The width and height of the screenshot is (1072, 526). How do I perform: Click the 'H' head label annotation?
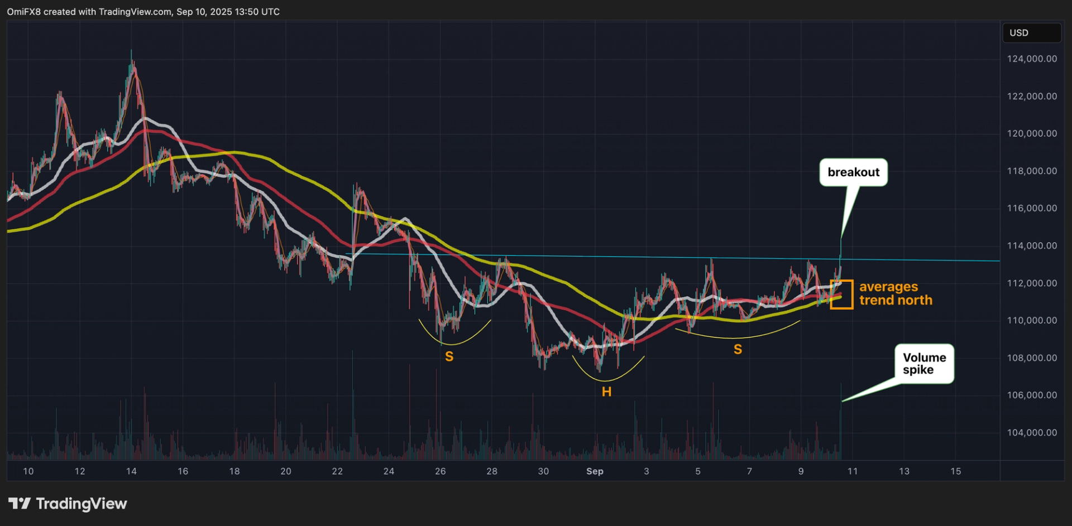click(606, 392)
